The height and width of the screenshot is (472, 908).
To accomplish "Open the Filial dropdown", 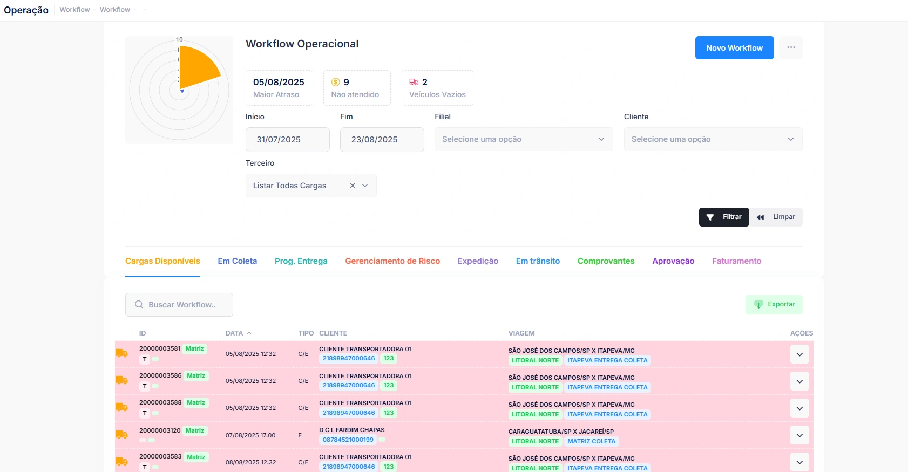I will [523, 139].
